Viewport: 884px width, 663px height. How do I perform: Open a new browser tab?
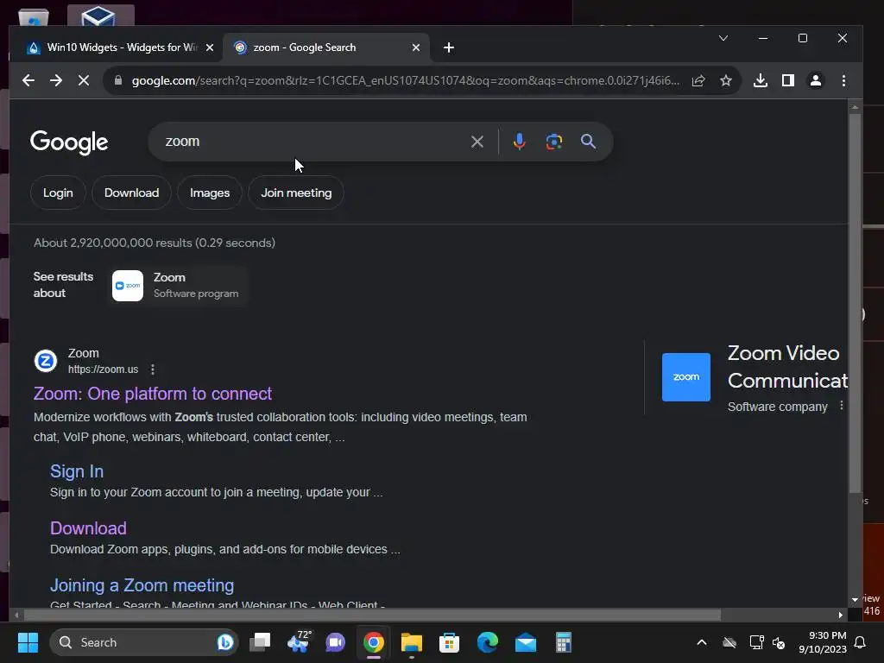point(449,48)
